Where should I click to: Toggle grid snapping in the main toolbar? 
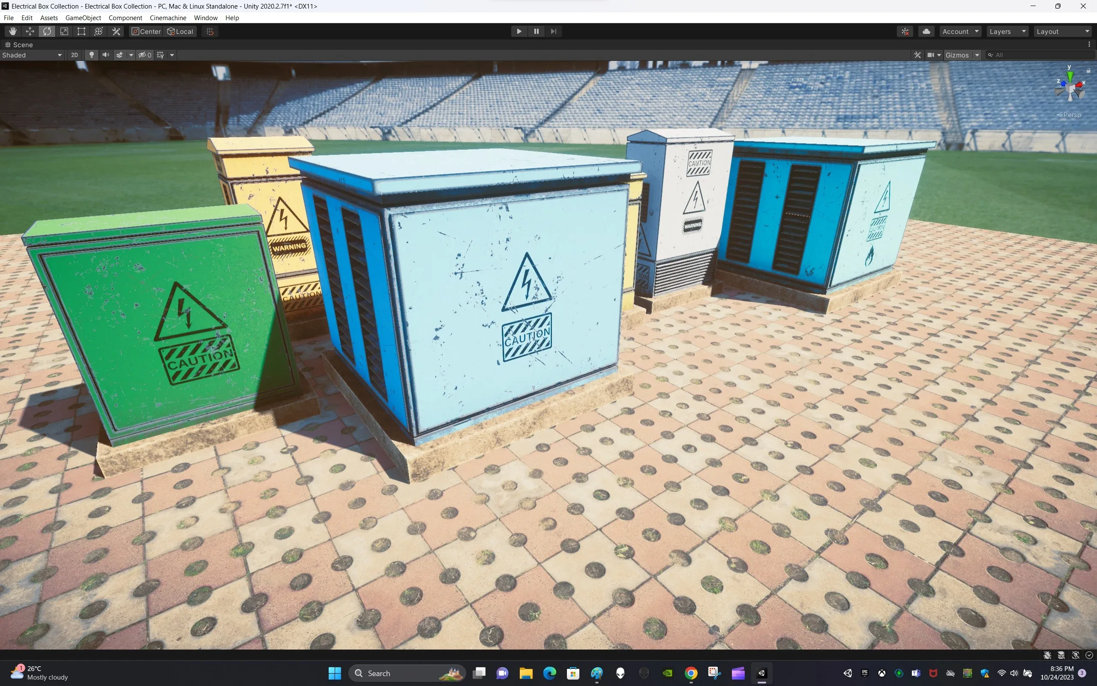click(210, 31)
